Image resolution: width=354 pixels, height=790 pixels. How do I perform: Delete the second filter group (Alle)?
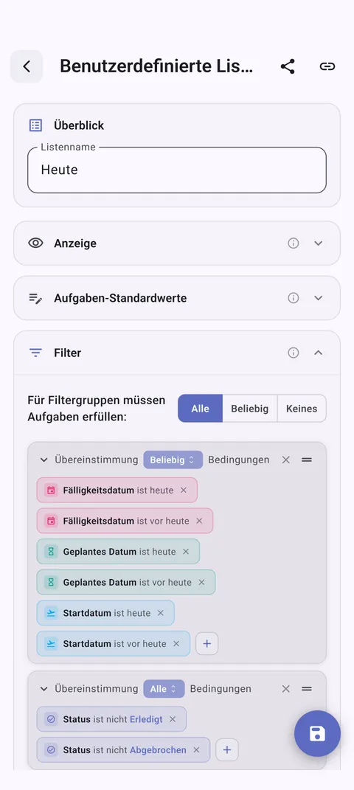[285, 689]
